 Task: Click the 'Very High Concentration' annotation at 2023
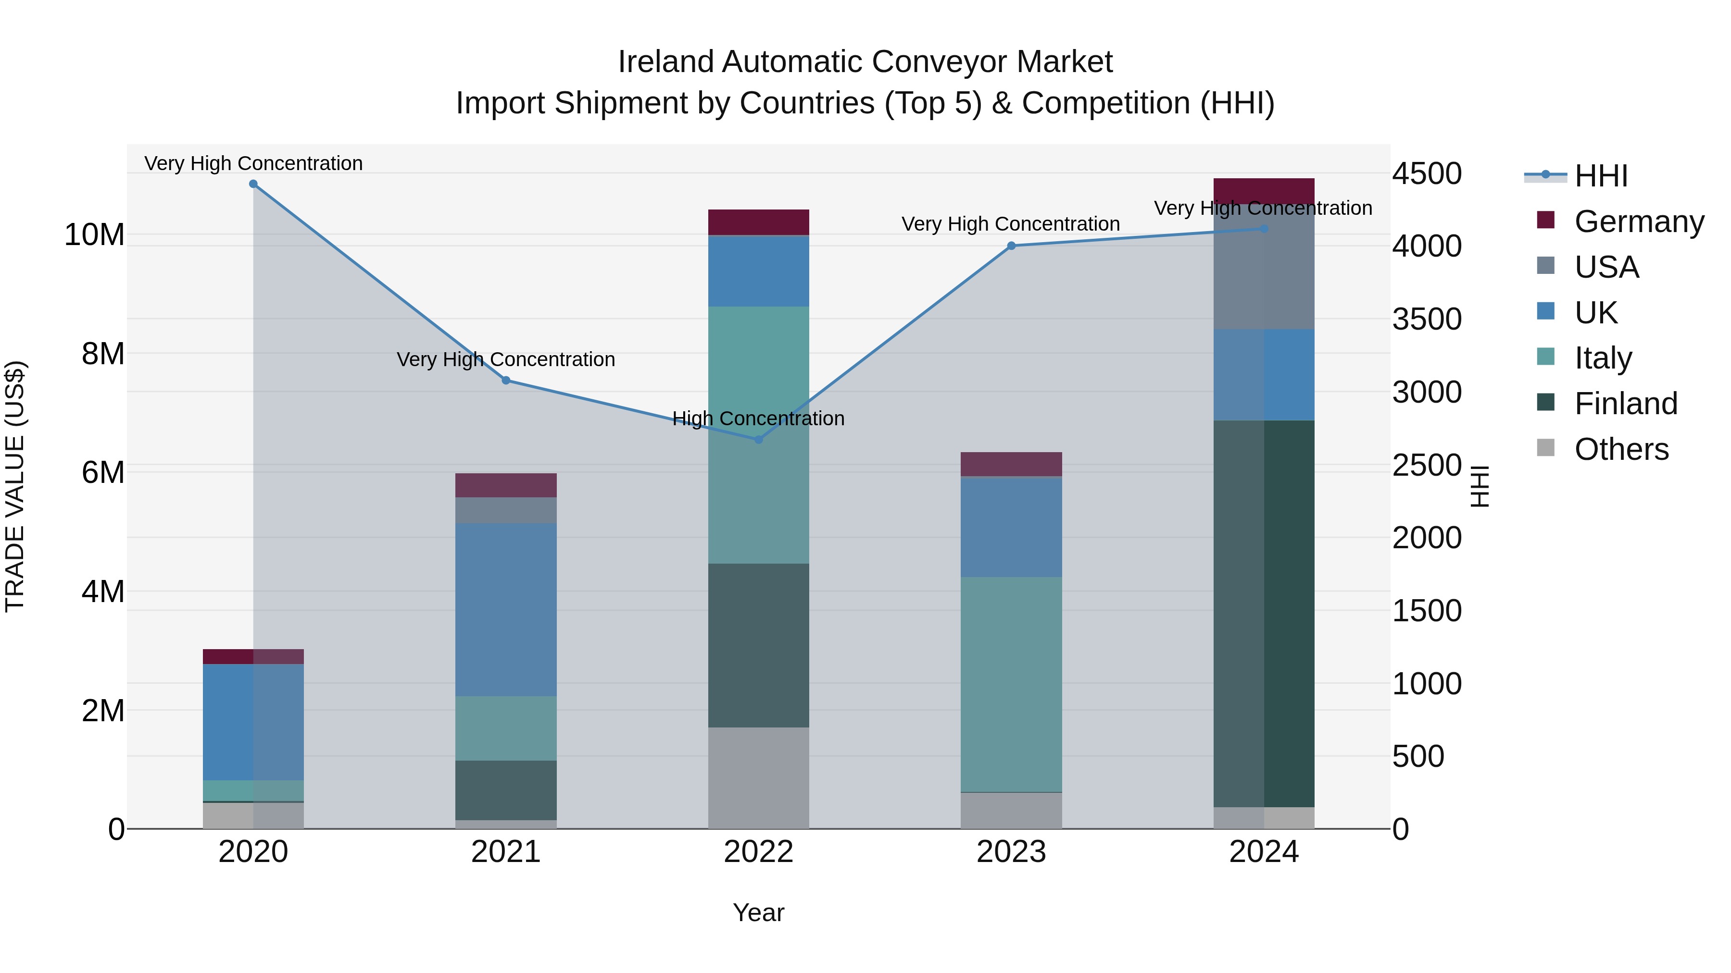click(x=1011, y=223)
